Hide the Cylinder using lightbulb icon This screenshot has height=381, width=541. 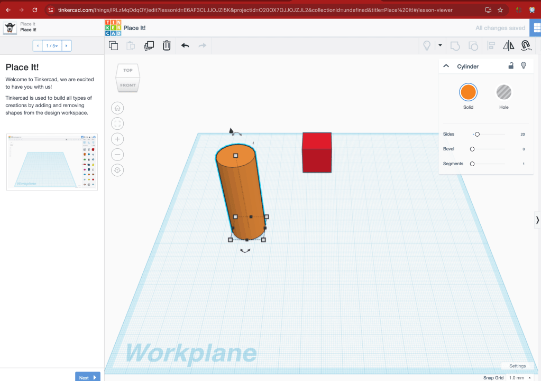(524, 65)
